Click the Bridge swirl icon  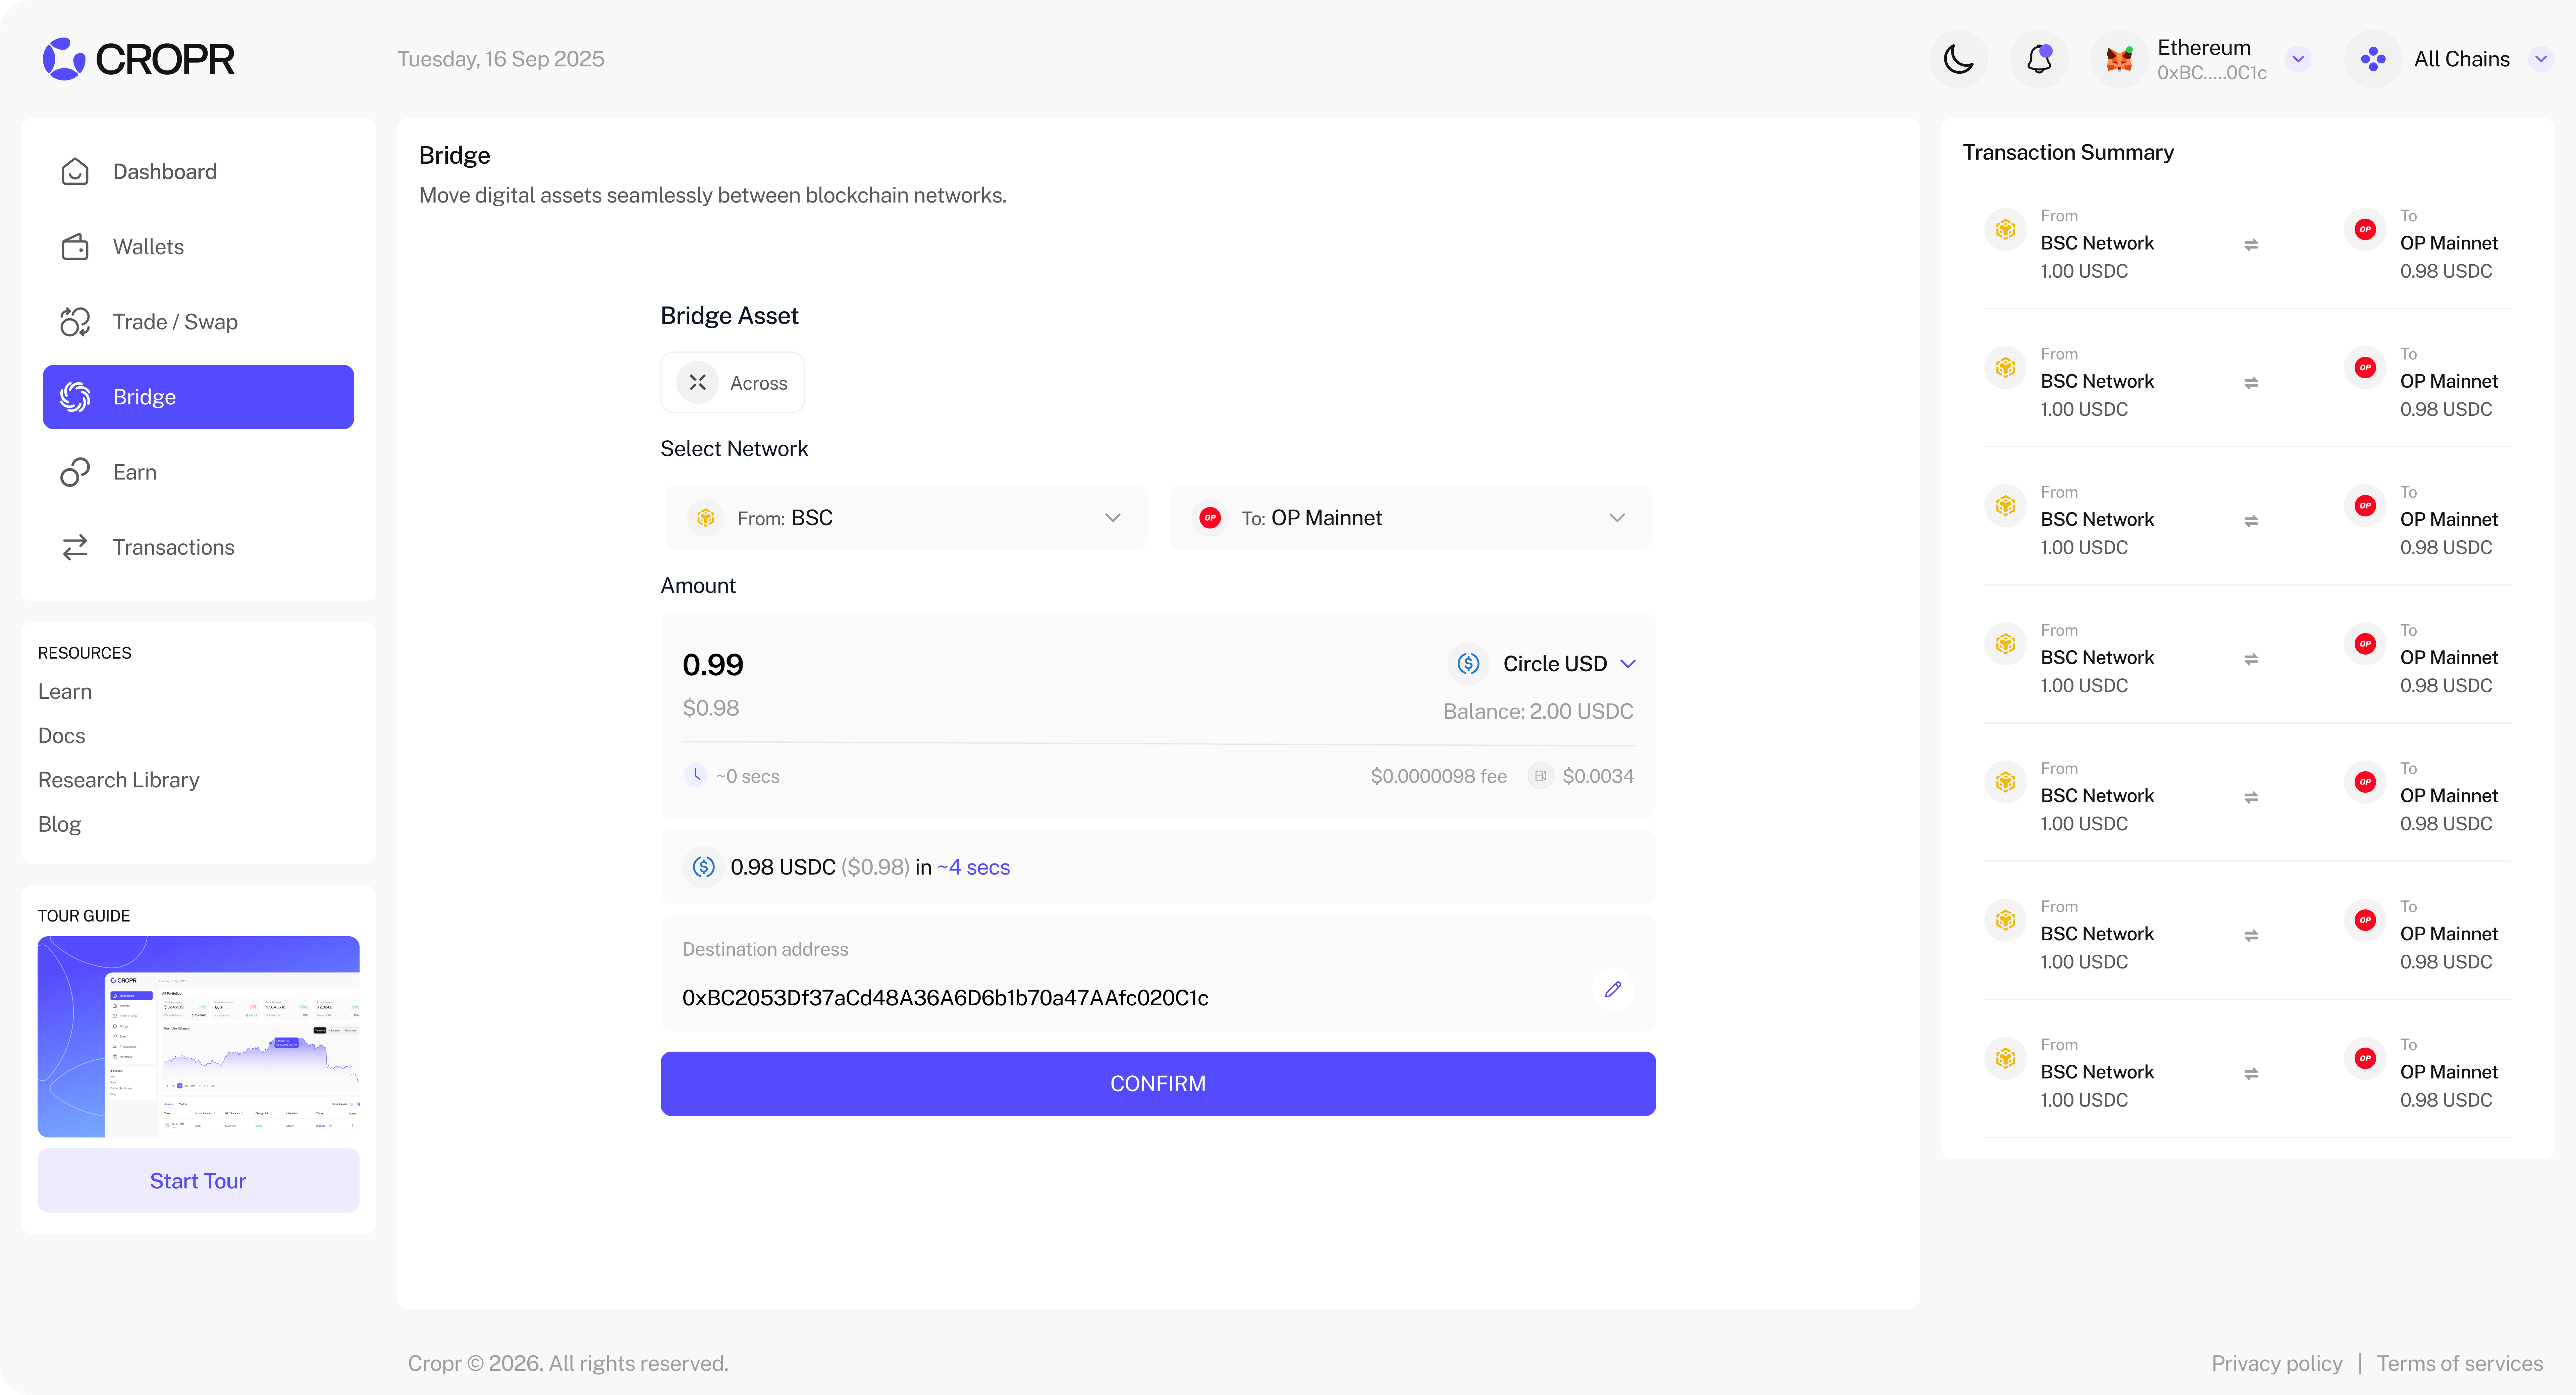point(75,397)
